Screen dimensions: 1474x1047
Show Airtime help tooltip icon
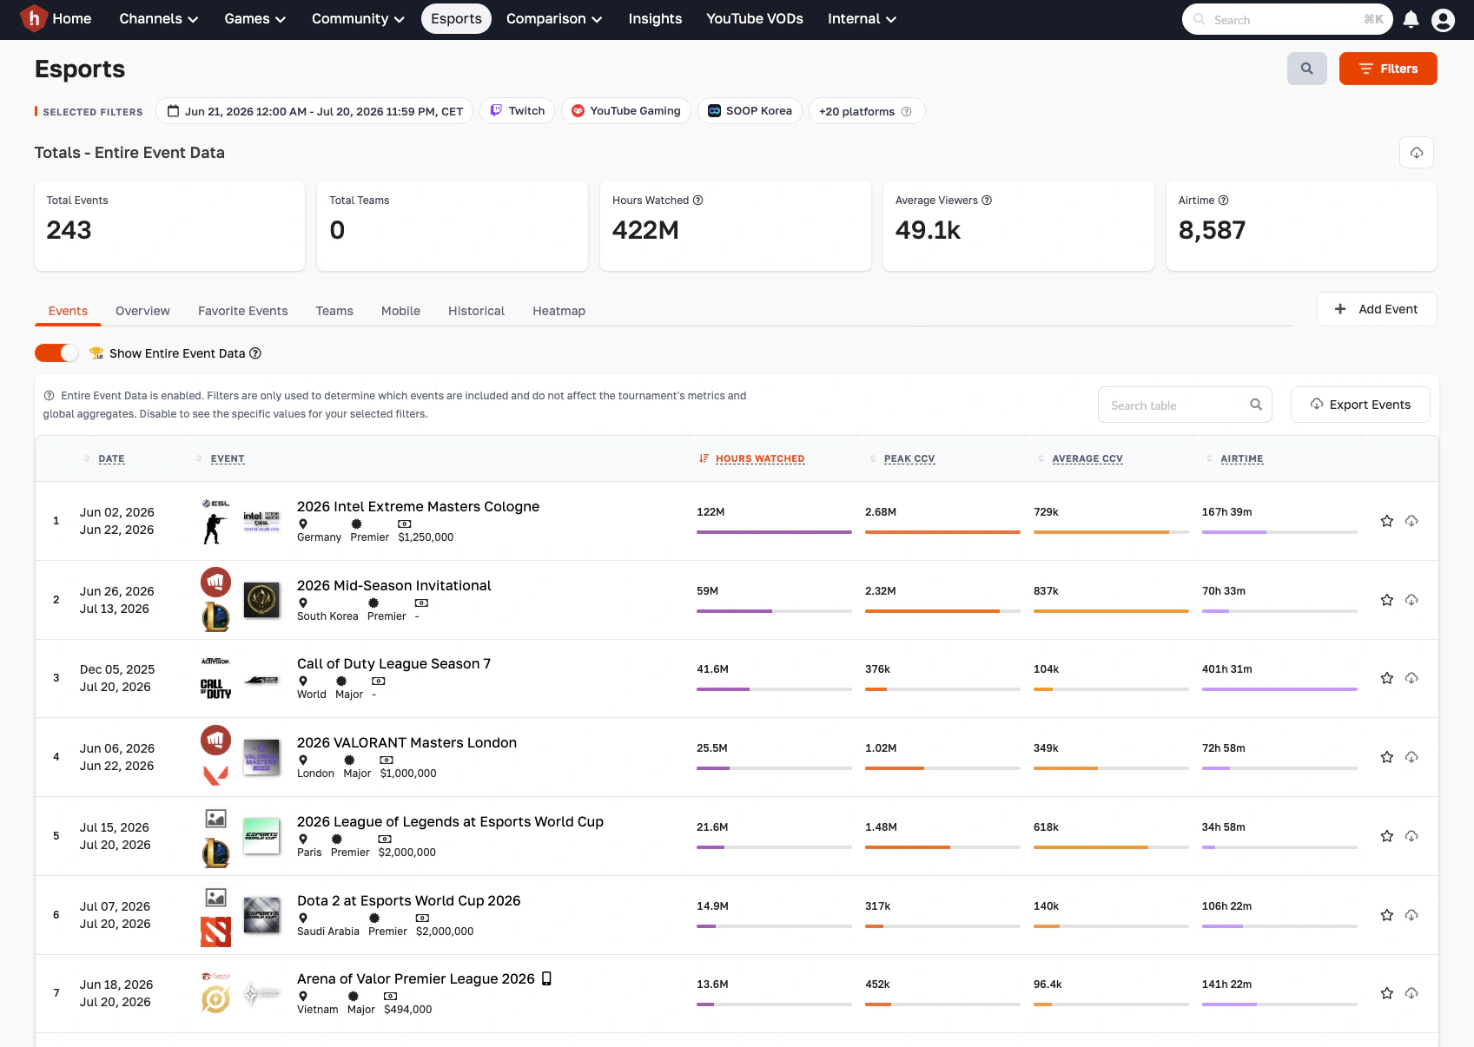(x=1224, y=201)
